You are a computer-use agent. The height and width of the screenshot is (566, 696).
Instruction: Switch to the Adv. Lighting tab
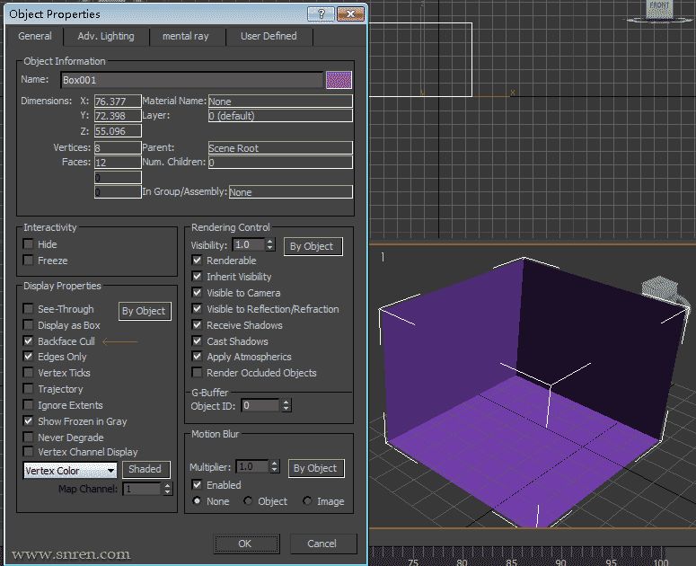(x=106, y=36)
